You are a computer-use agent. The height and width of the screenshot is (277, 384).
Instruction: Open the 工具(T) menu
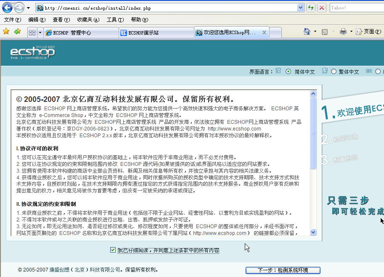pos(115,20)
